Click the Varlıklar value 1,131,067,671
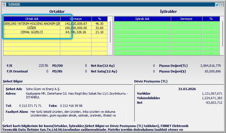Image resolution: width=226 pixels, height=133 pixels. click(x=212, y=93)
